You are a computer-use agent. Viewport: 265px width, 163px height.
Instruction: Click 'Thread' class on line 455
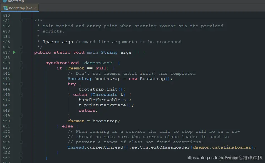coord(76,147)
